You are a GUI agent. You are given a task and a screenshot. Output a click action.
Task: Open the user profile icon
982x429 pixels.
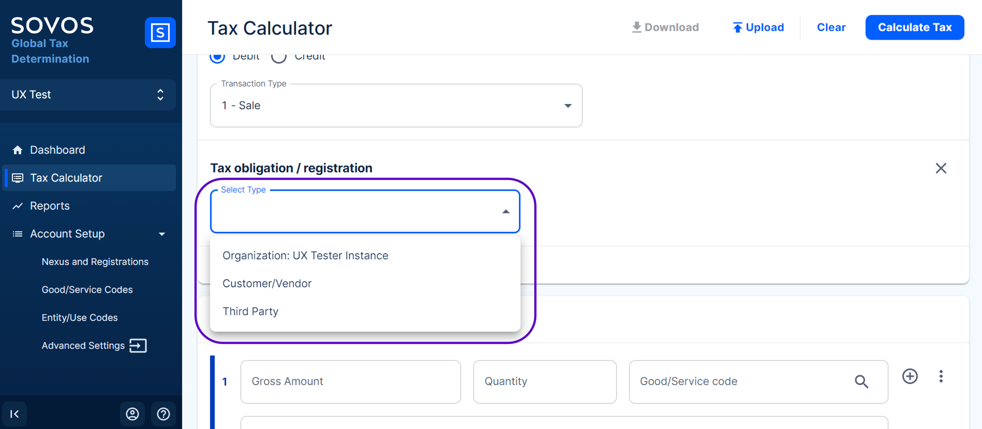132,414
